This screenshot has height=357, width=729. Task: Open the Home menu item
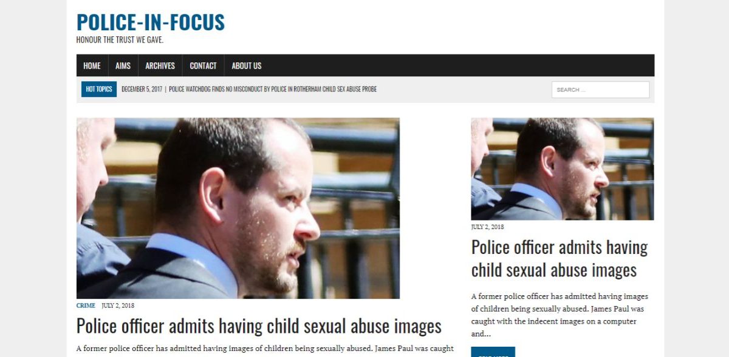92,65
